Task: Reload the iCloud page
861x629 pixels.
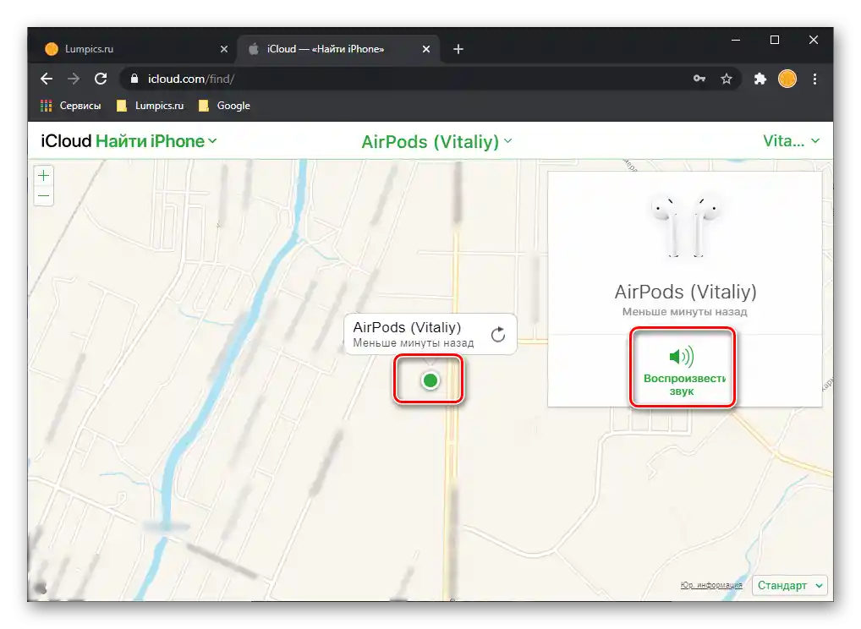Action: point(101,79)
